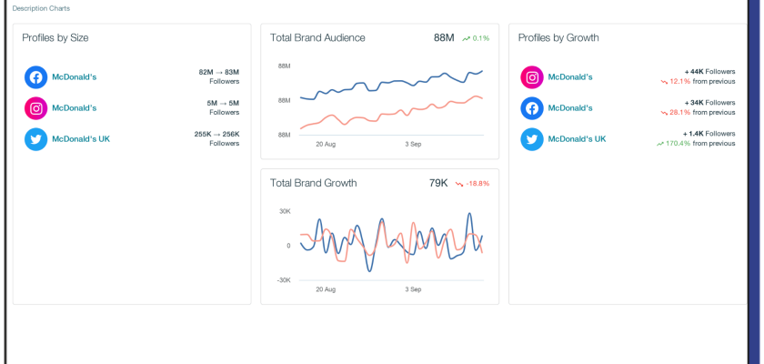Click the Twitter icon in Profiles by Size
Viewport: 764px width, 364px height.
pyautogui.click(x=35, y=139)
